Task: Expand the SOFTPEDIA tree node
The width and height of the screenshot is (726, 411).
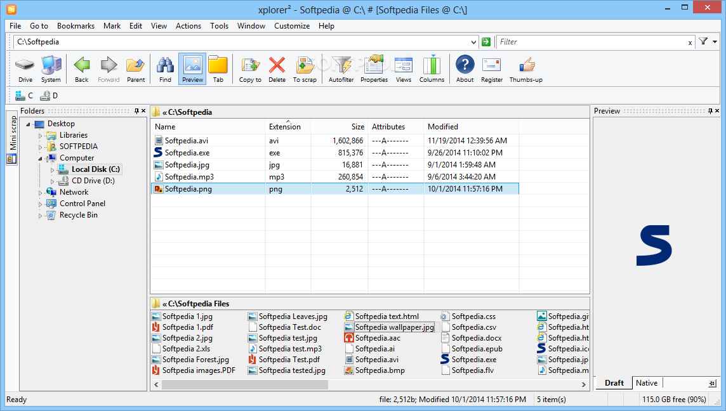Action: click(40, 147)
